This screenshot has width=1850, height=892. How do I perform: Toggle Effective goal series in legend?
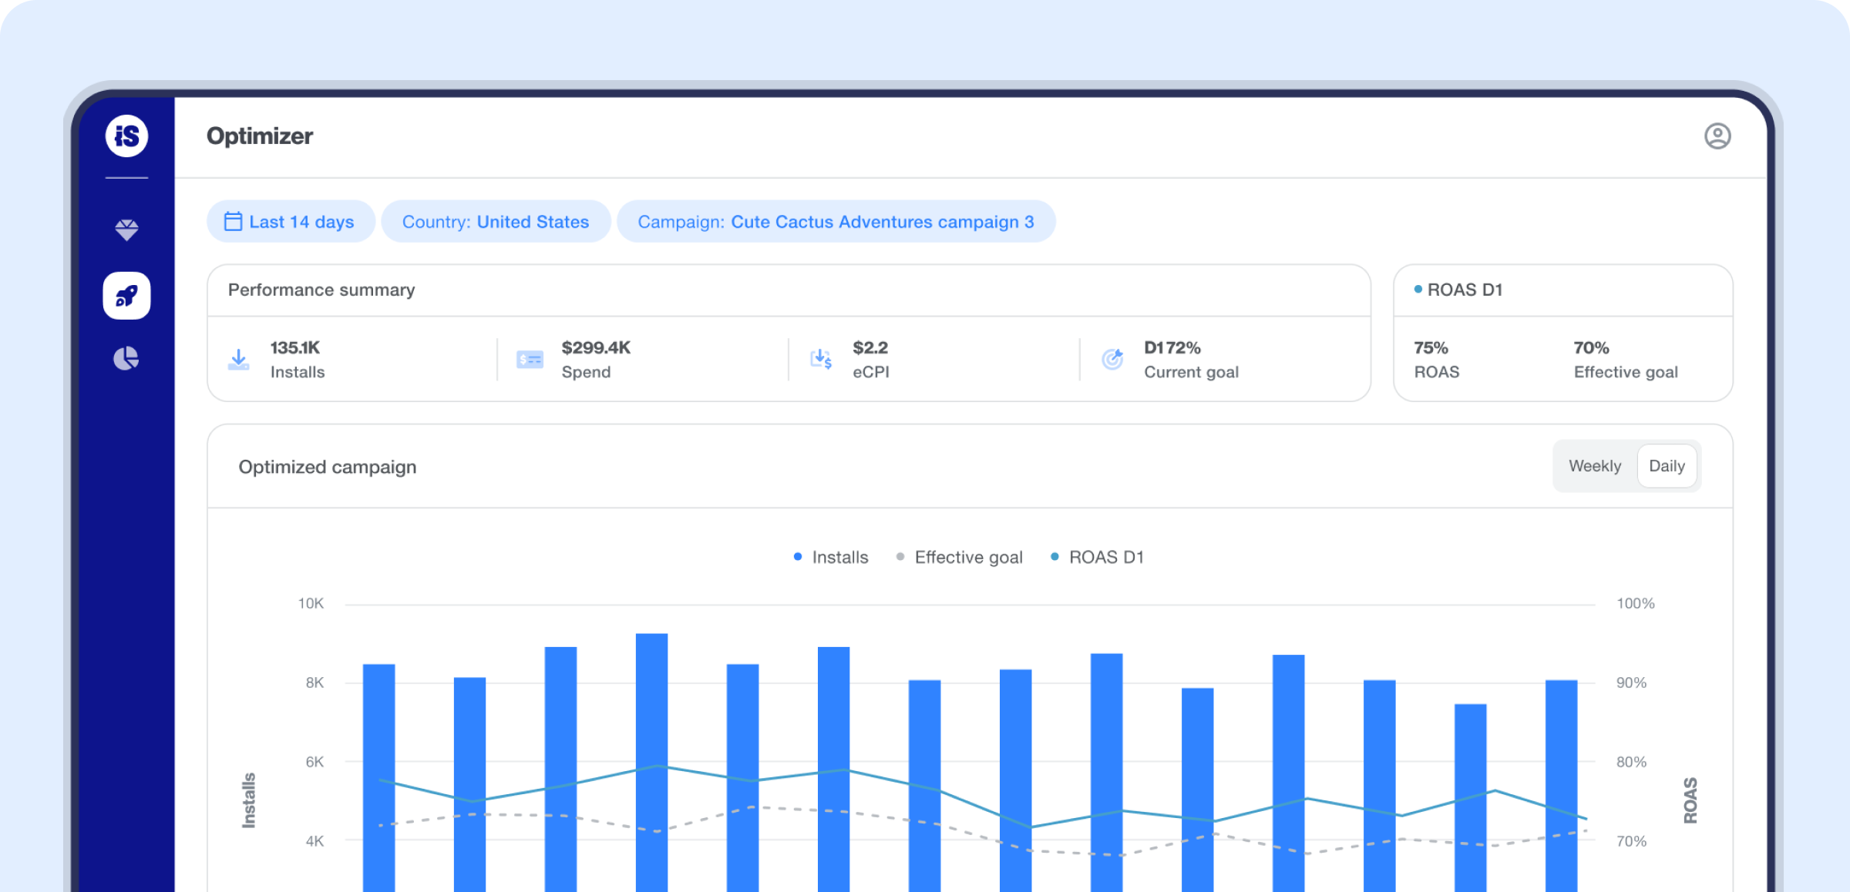(x=960, y=557)
